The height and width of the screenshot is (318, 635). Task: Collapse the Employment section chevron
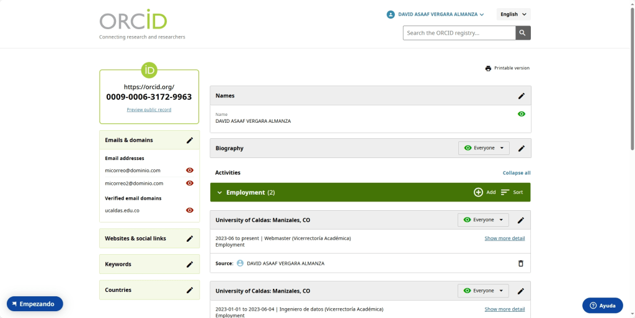click(220, 193)
